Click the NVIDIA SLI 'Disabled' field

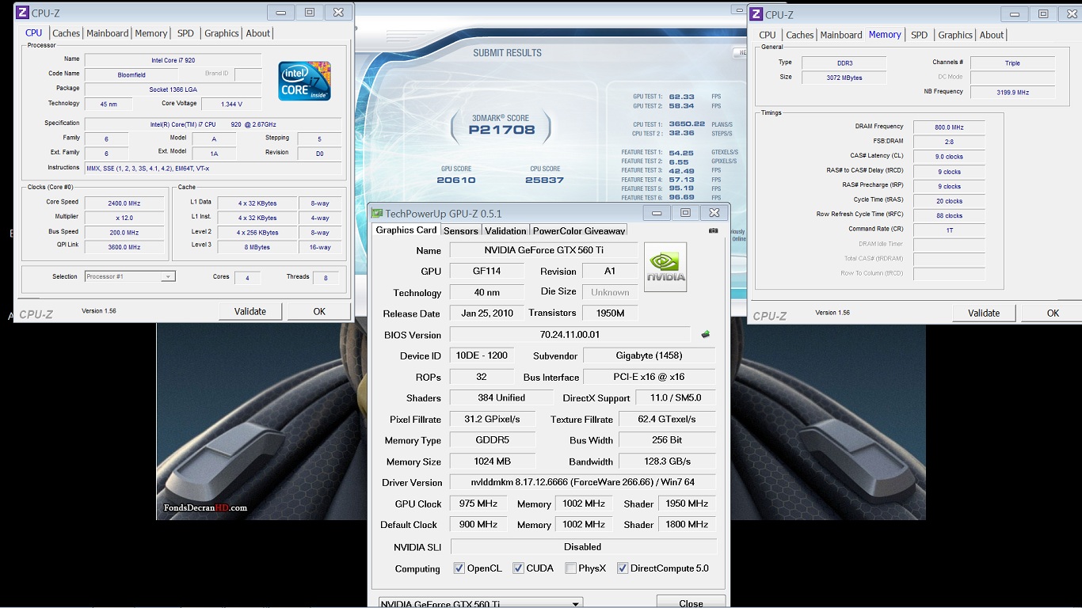pos(583,546)
